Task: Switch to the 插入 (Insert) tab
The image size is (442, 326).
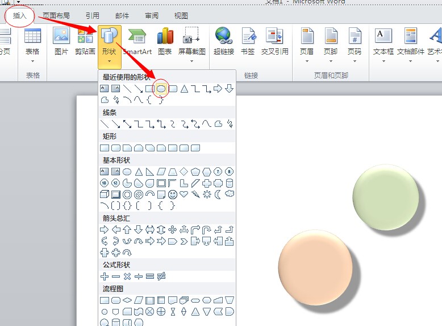Action: point(20,16)
